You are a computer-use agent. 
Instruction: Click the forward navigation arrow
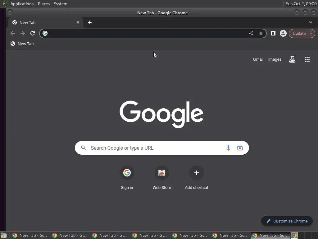click(22, 33)
